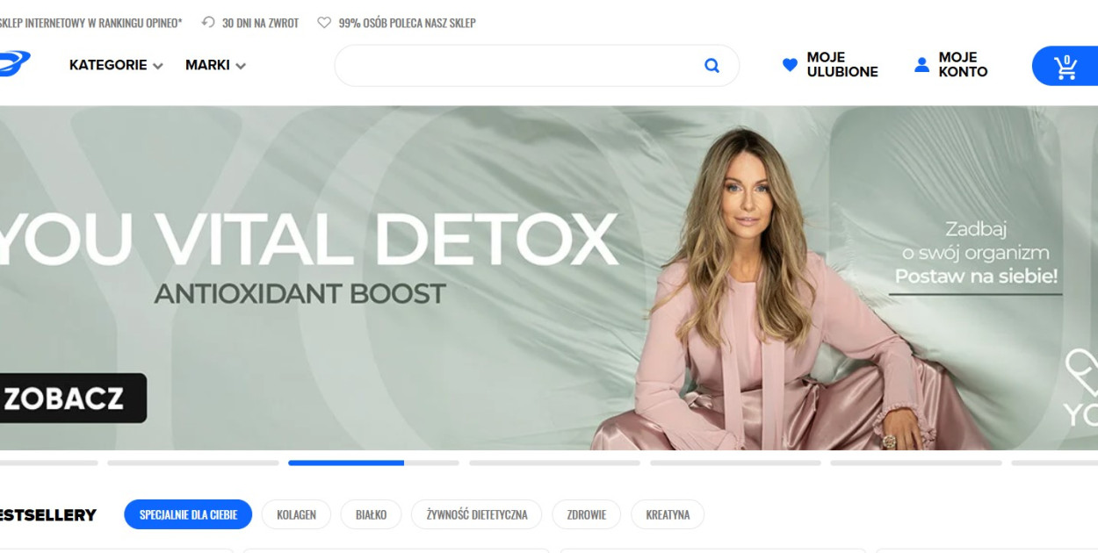Click the '30 DNI NA ZWROT' text
Image resolution: width=1098 pixels, height=553 pixels.
point(260,23)
